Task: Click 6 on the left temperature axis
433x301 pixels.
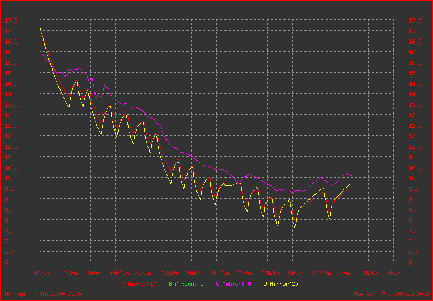Action: (6, 263)
